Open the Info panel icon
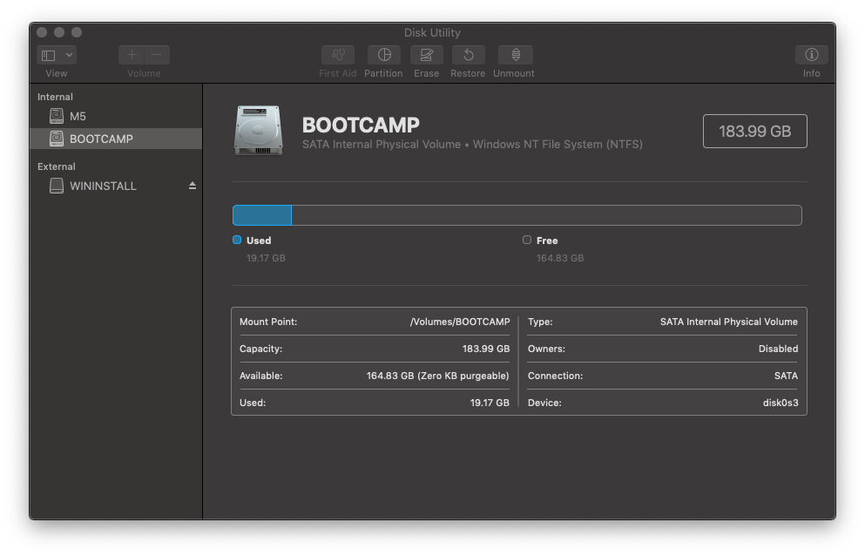The image size is (865, 556). 811,55
